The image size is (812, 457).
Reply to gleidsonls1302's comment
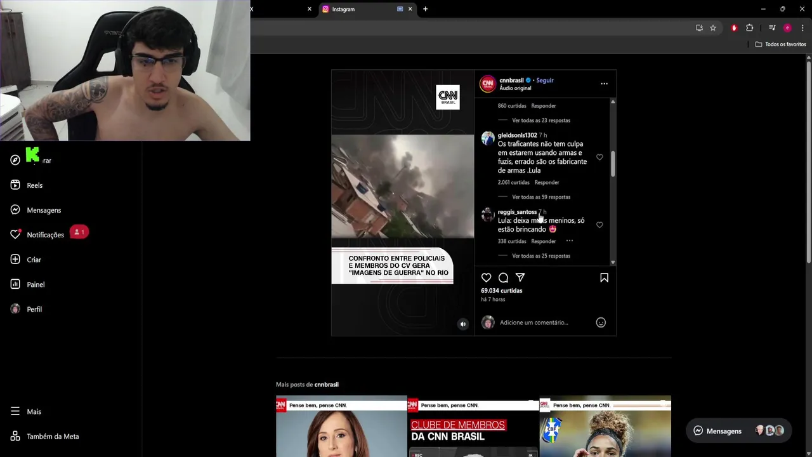pyautogui.click(x=547, y=183)
